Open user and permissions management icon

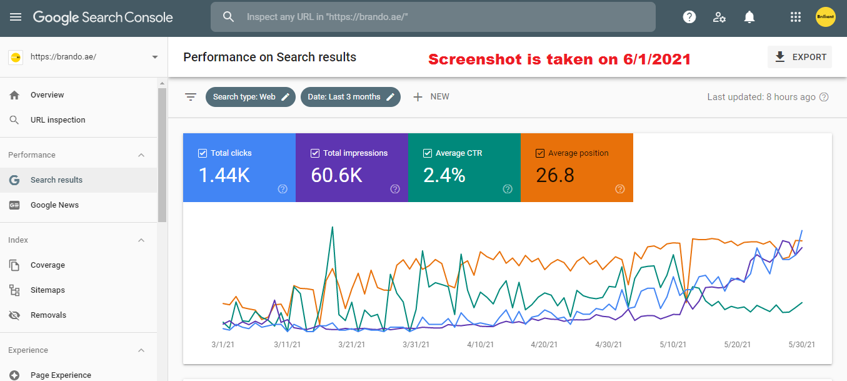[719, 17]
